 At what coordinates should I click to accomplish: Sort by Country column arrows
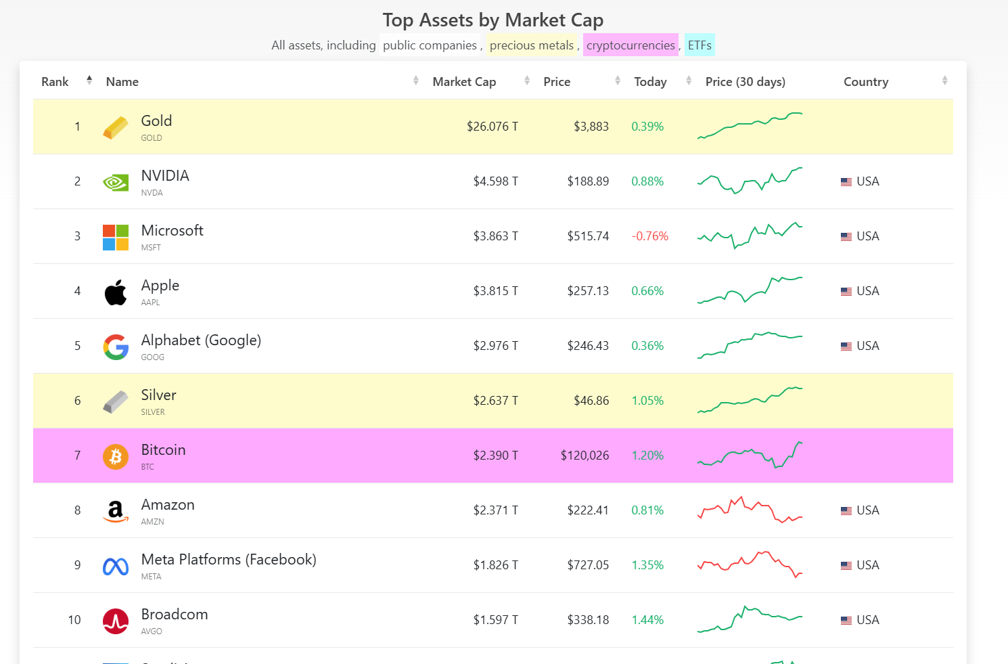click(x=944, y=81)
